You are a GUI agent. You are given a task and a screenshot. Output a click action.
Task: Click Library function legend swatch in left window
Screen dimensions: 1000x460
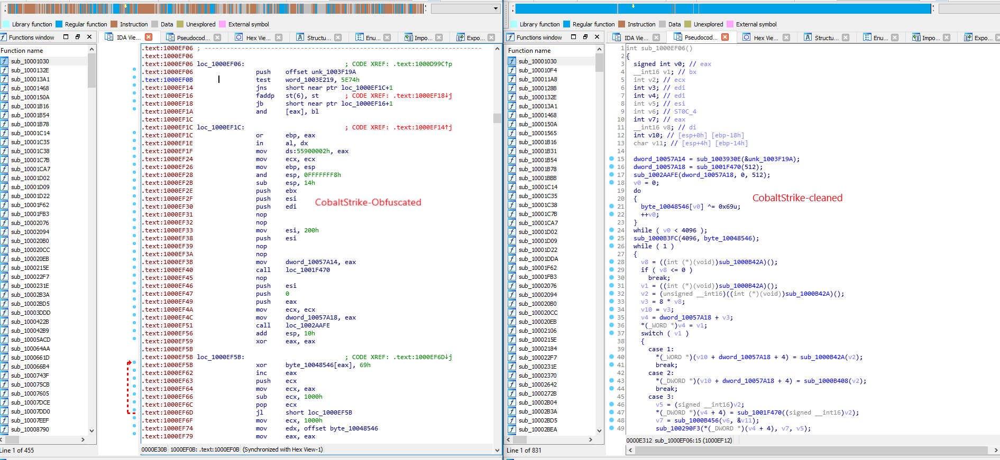pos(6,24)
